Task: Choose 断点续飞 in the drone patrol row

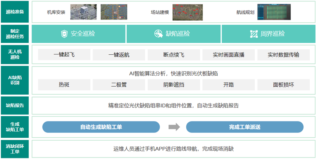Action: 174,55
